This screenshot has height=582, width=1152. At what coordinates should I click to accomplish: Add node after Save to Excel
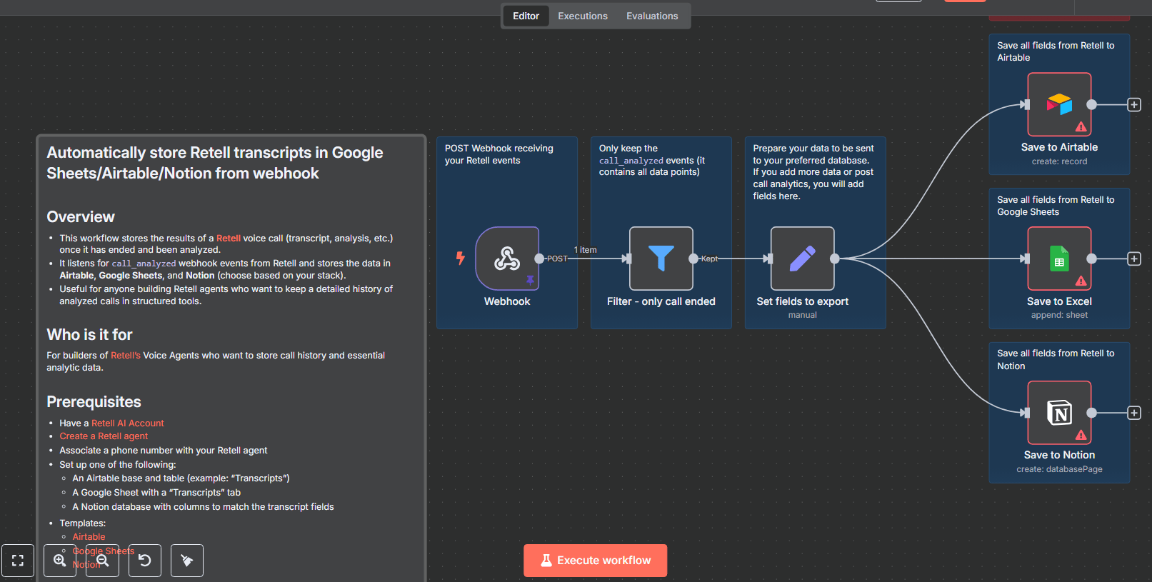(1134, 259)
